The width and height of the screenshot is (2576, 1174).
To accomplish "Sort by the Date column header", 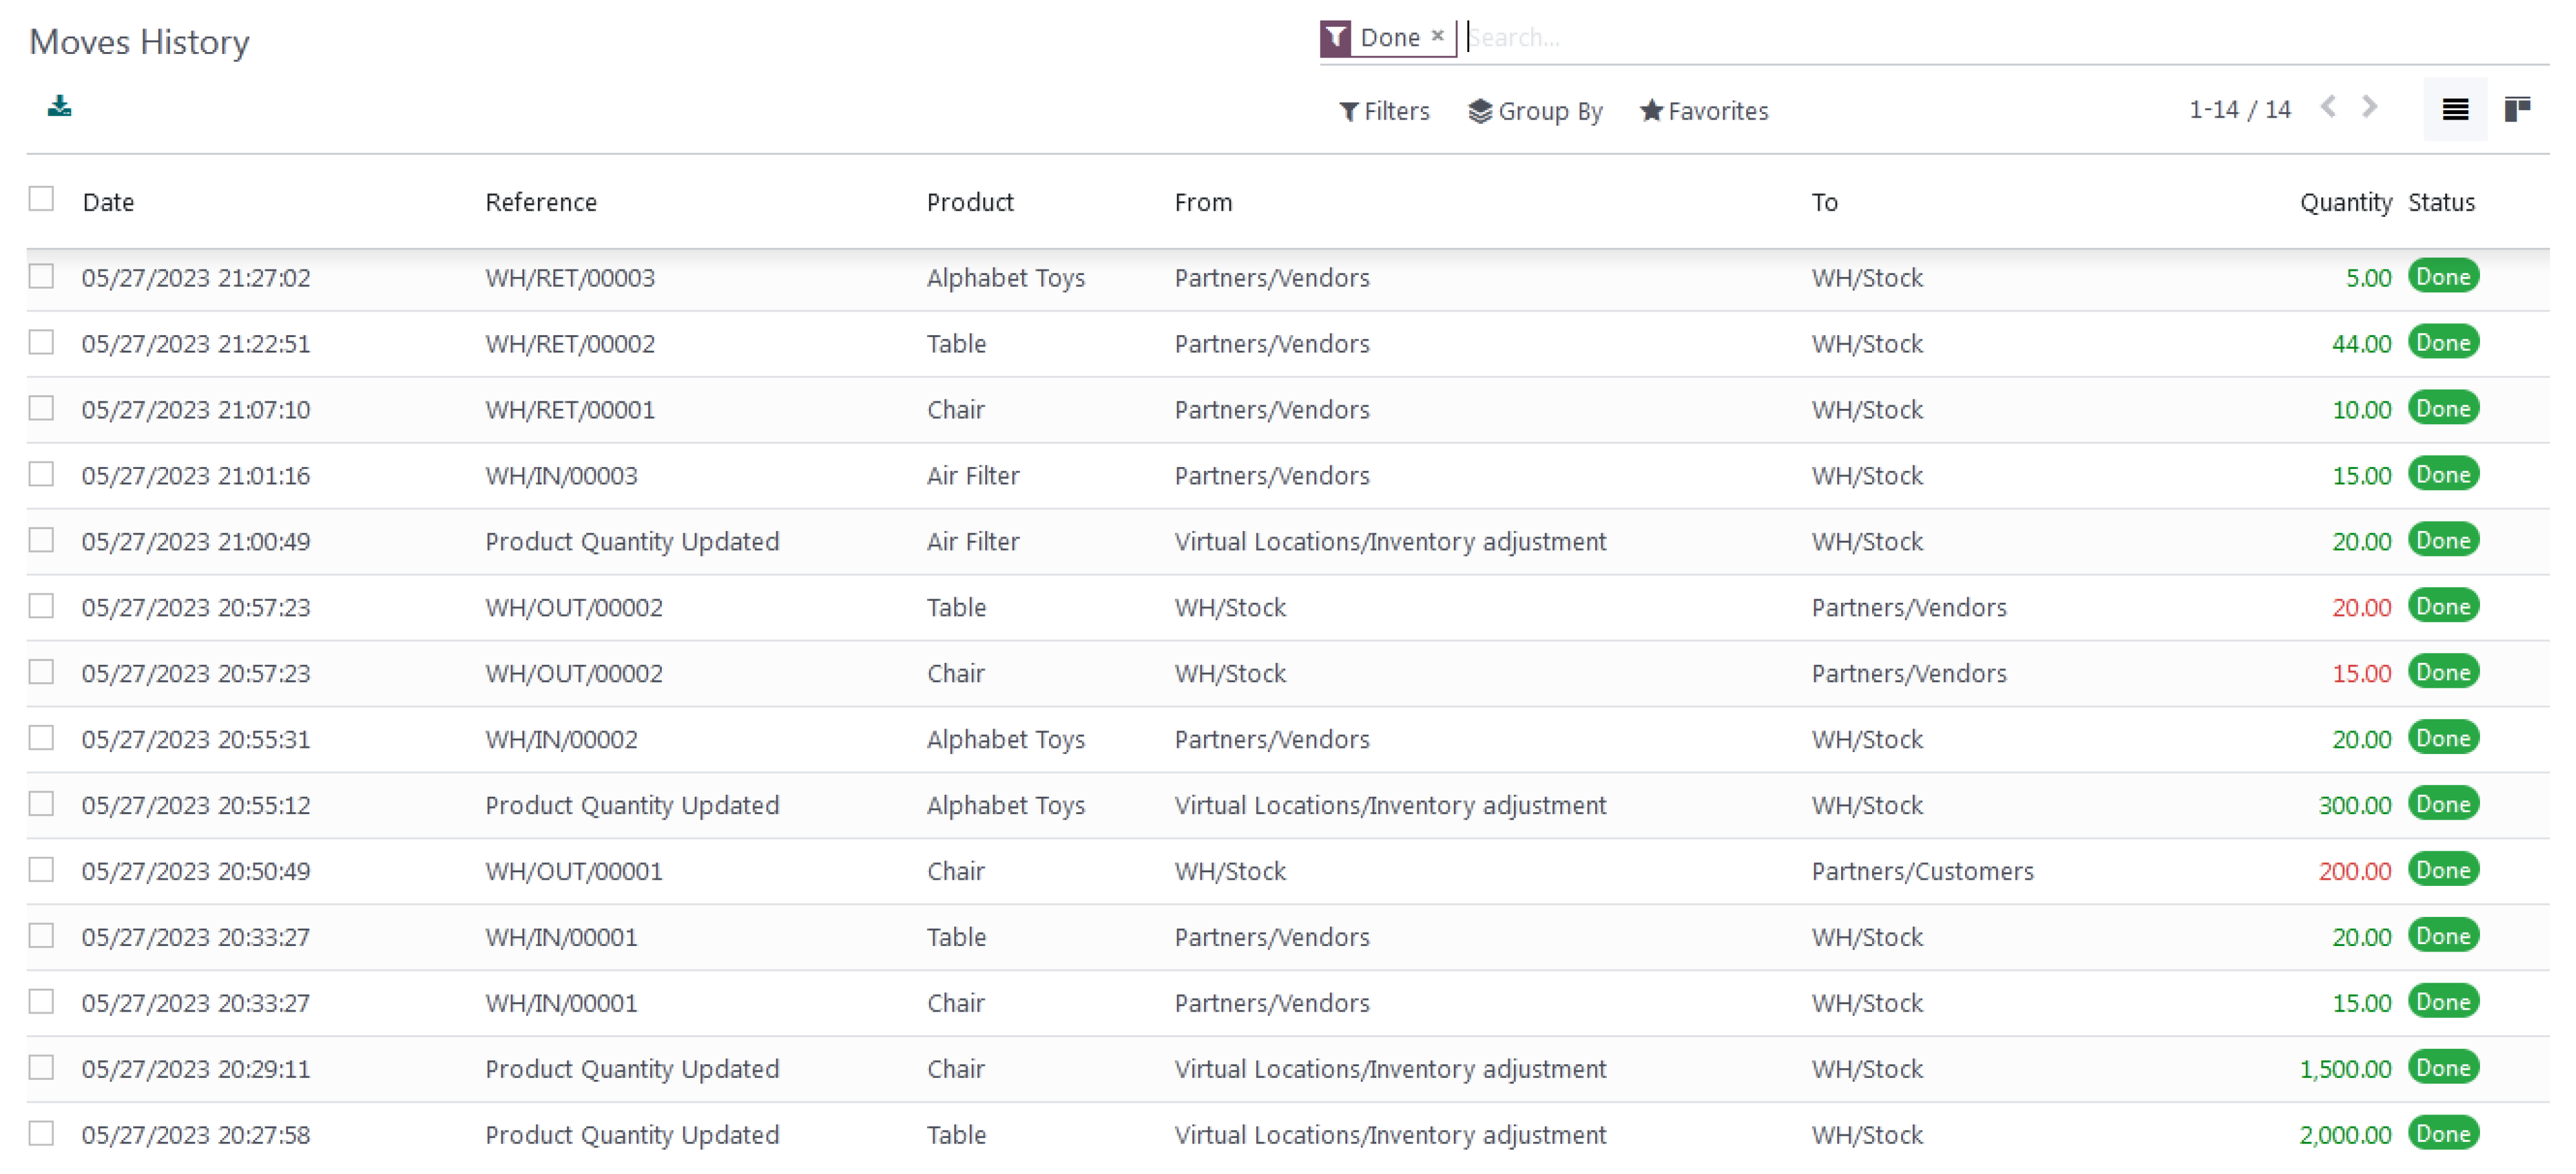I will tap(108, 202).
